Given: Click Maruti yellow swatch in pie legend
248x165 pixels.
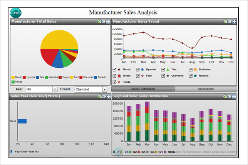Looking at the screenshot, I should [13, 77].
